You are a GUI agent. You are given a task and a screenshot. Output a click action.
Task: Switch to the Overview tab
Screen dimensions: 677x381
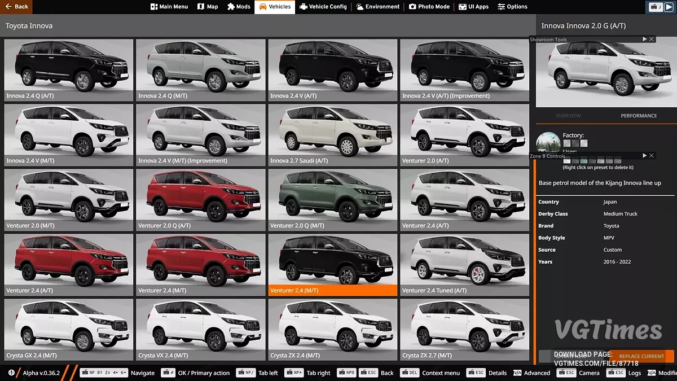click(568, 115)
